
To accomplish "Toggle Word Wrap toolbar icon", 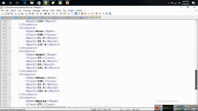I will click(x=69, y=14).
